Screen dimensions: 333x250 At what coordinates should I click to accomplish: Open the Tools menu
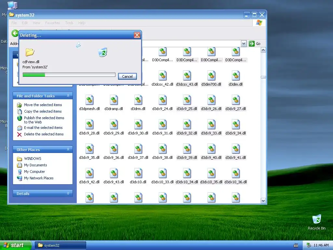(69, 23)
